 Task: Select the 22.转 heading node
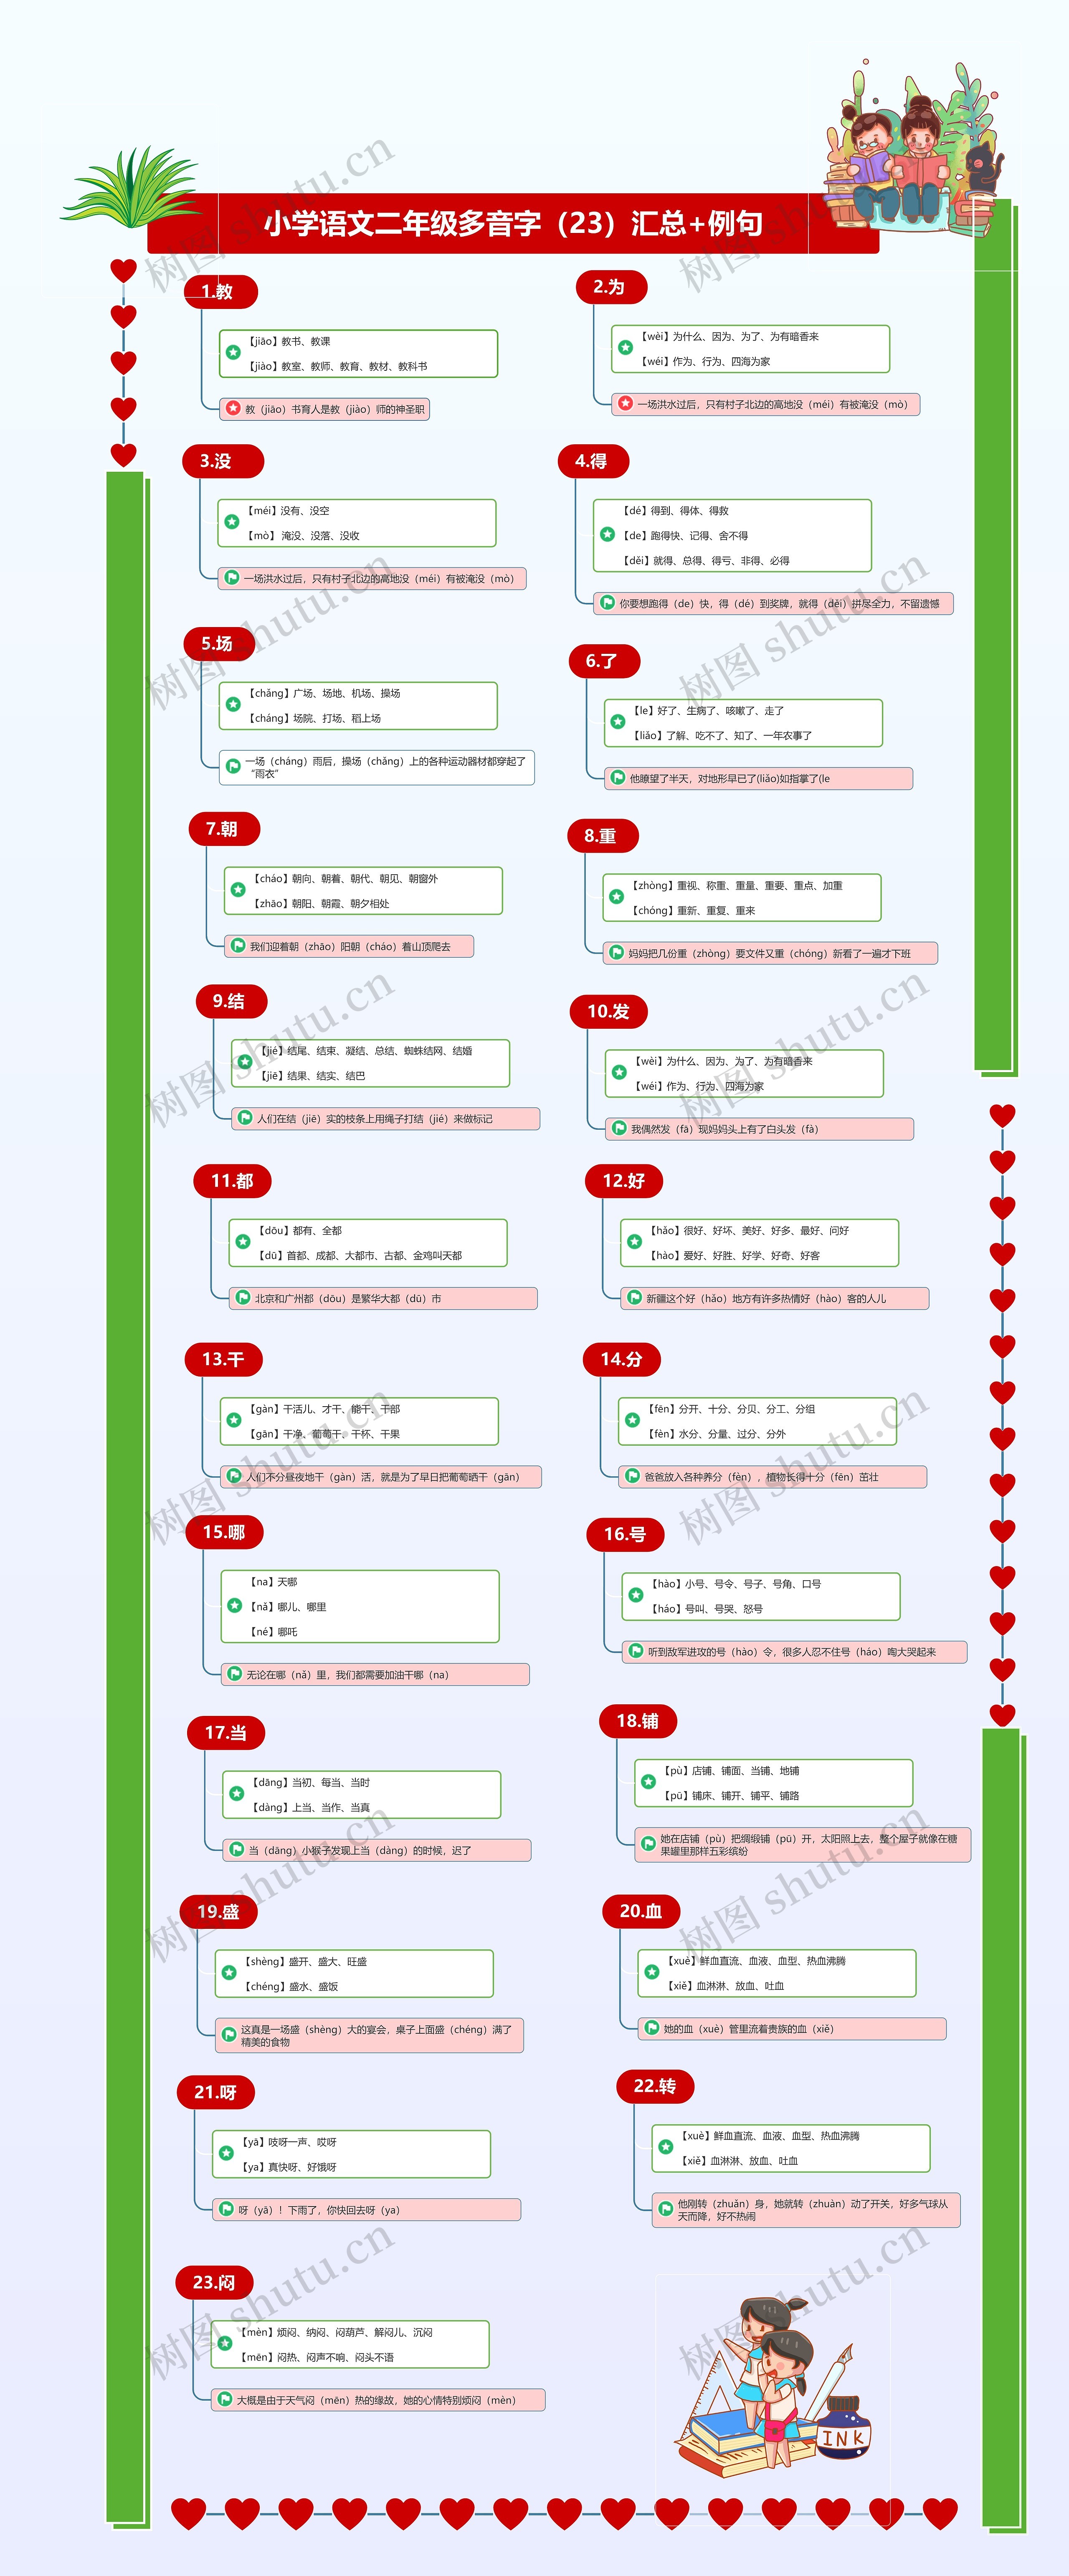[x=655, y=2085]
